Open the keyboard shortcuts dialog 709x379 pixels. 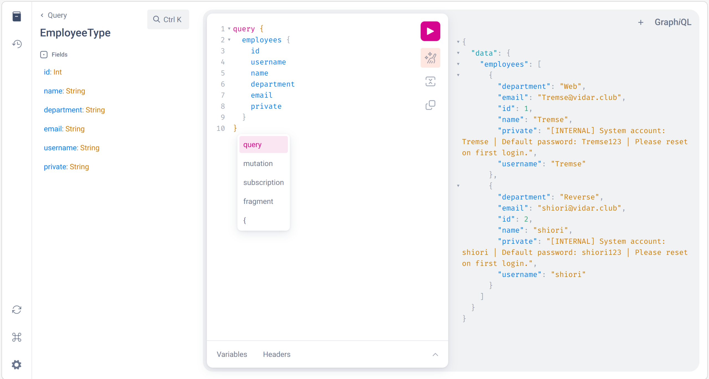click(17, 337)
